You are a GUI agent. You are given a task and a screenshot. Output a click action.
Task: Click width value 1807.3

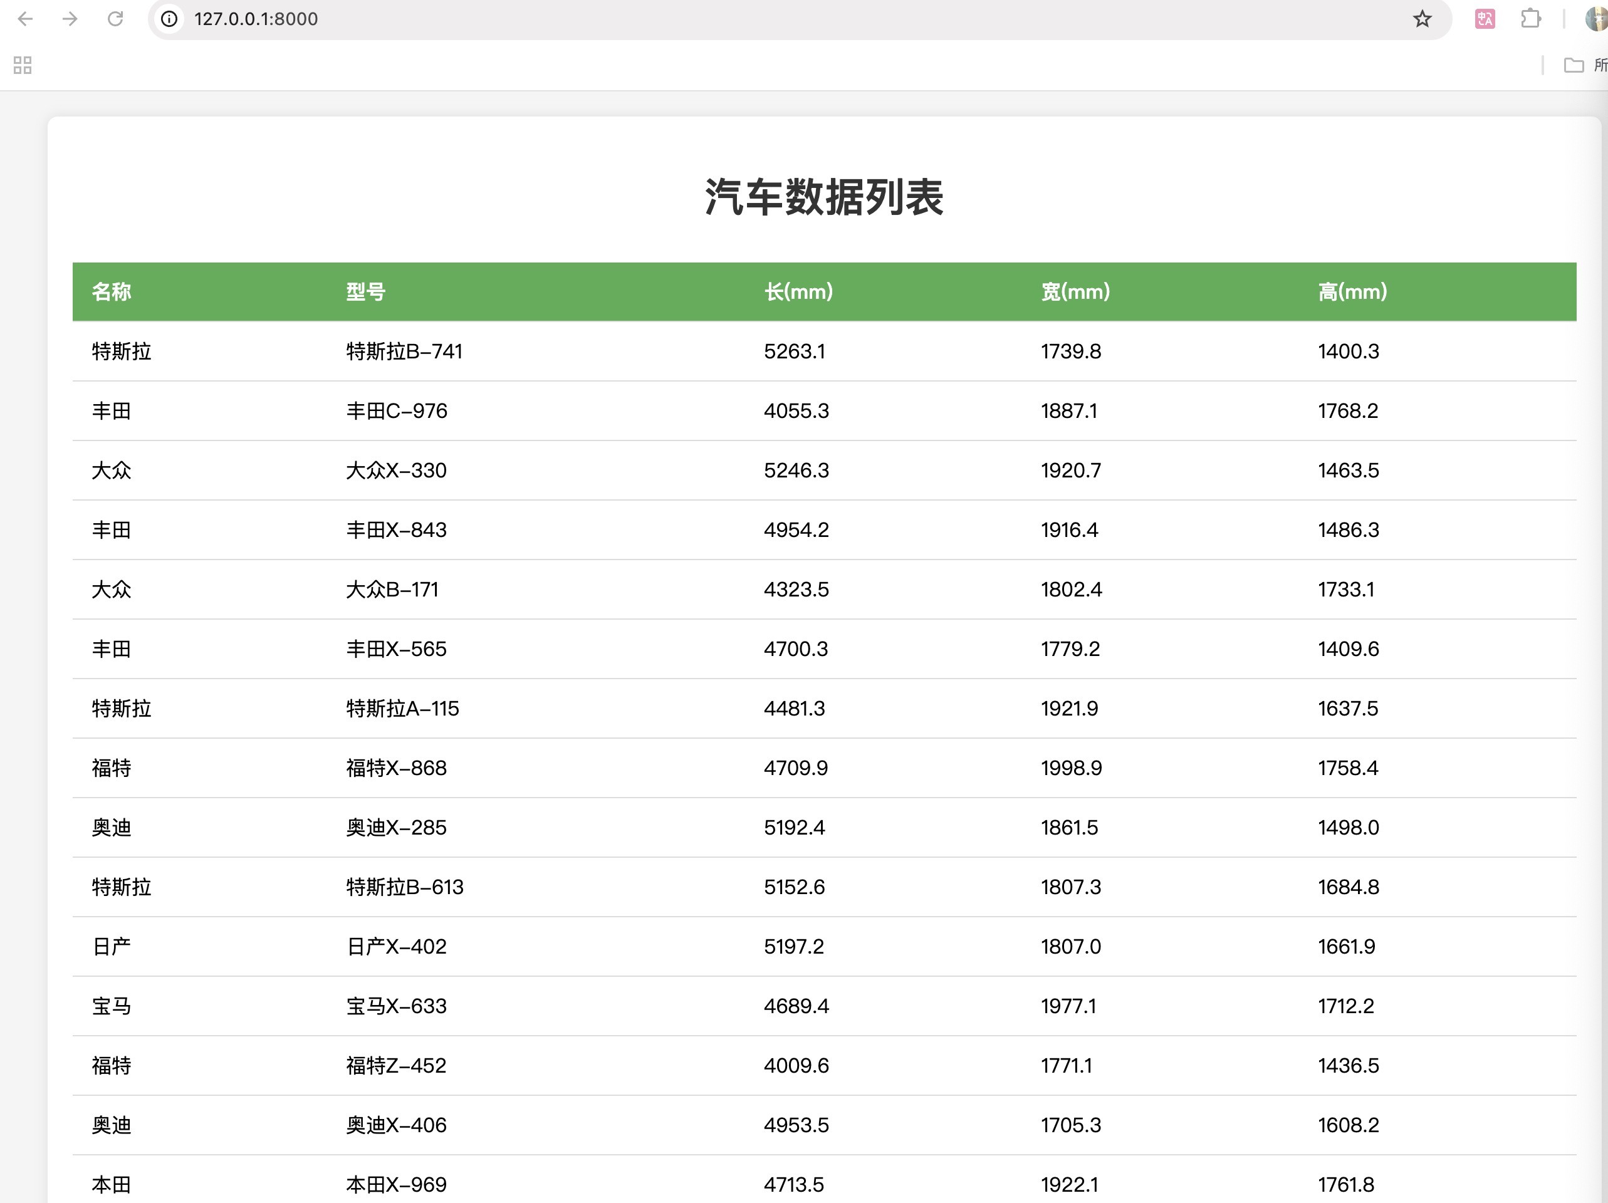(1071, 888)
